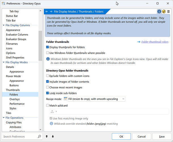Click the Match wildcard pattern field
Screen dimensions: 173x142
(109, 112)
